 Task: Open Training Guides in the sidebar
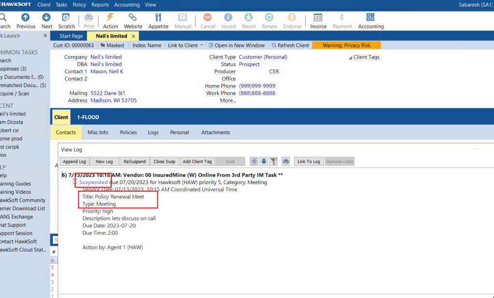coord(15,184)
